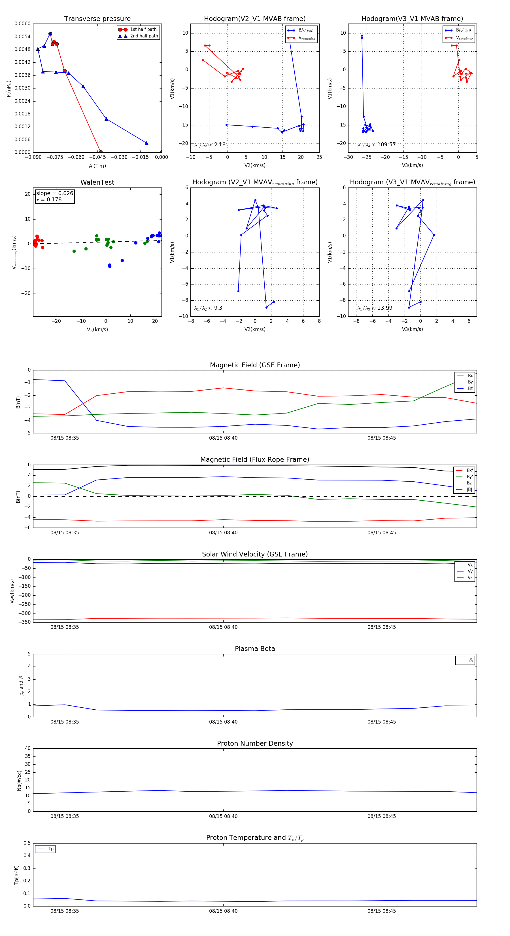
Task: Click the λ1/λ2 ≈ 9.3 annotation
Action: [x=208, y=308]
